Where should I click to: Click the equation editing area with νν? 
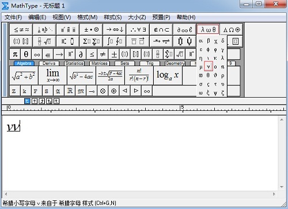140,153
